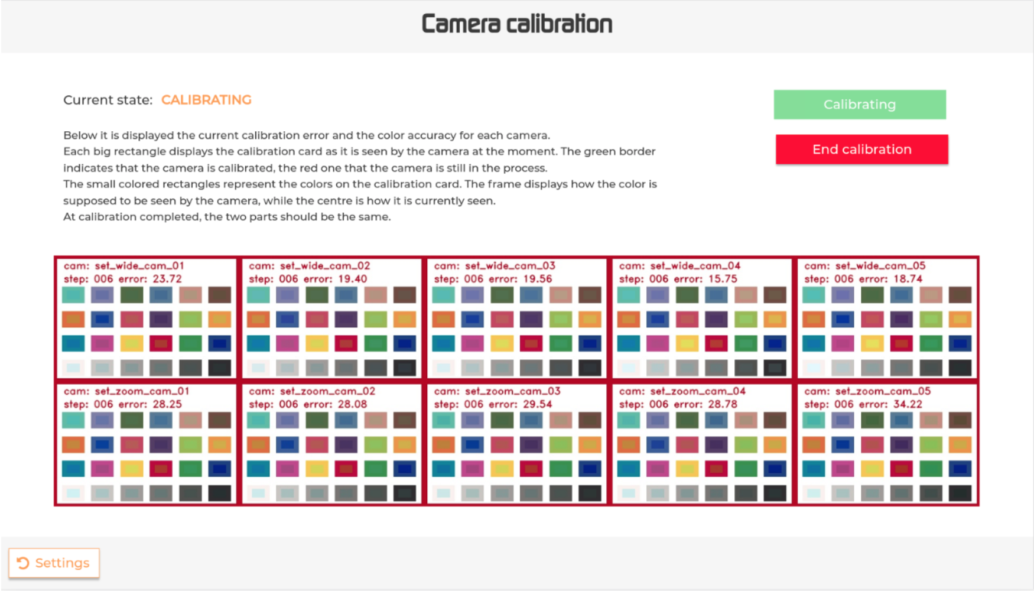Click the orange swatch in set_wide_cam_02
The height and width of the screenshot is (591, 1034).
point(258,319)
